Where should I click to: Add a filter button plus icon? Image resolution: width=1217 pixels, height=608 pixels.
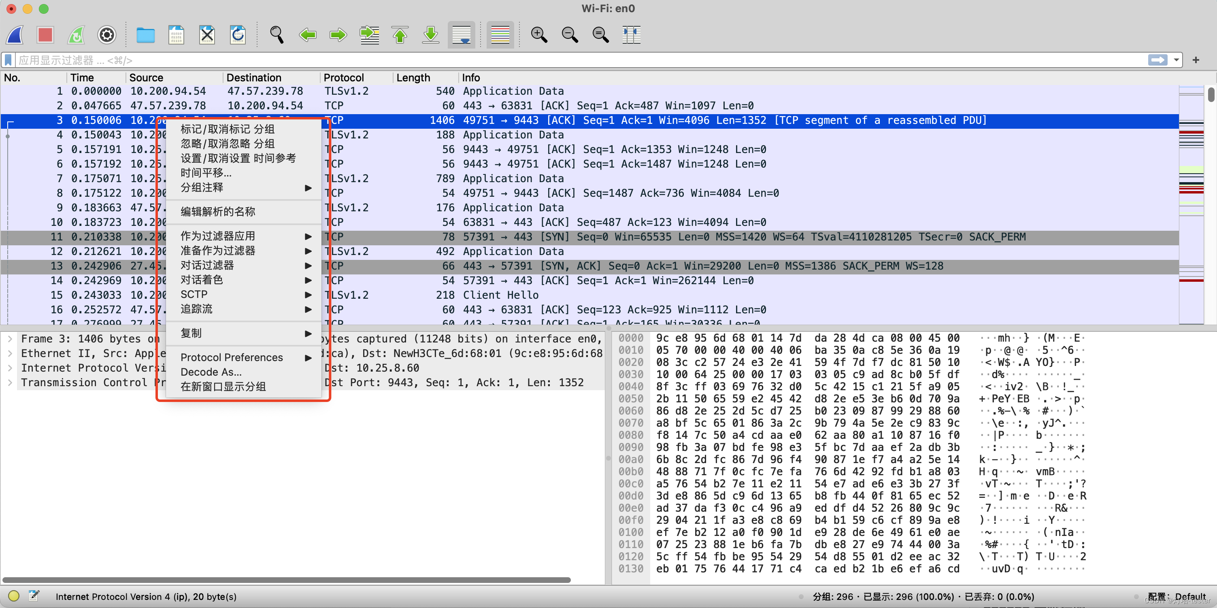coord(1196,60)
